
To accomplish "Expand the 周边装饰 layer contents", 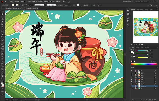I will pos(137,86).
